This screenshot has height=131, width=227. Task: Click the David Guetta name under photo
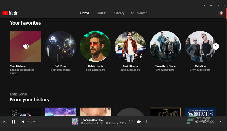tap(130, 66)
